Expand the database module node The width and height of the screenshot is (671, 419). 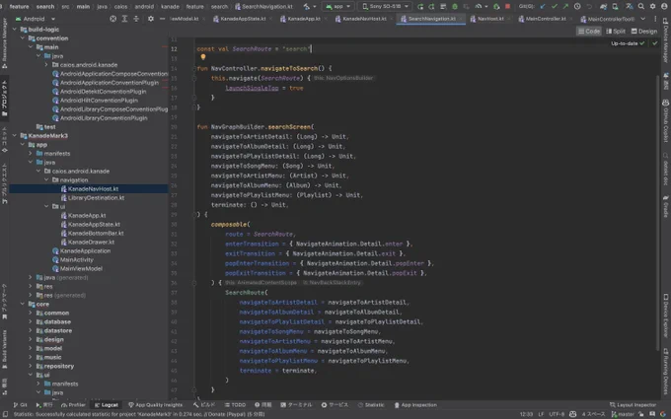pos(31,321)
